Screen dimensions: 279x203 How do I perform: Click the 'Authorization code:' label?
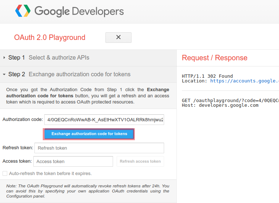click(22, 119)
